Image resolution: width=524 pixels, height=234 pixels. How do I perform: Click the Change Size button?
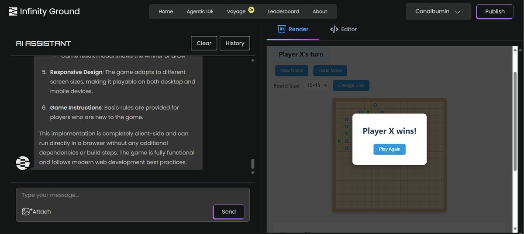tap(351, 85)
